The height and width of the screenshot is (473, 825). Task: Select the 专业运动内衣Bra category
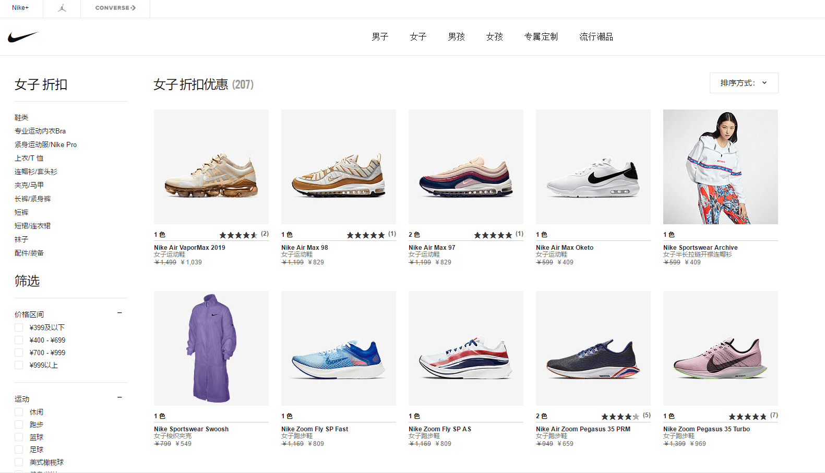pyautogui.click(x=40, y=131)
